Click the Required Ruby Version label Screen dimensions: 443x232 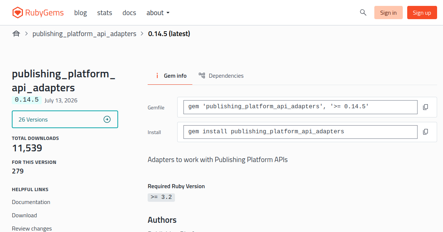(x=176, y=186)
